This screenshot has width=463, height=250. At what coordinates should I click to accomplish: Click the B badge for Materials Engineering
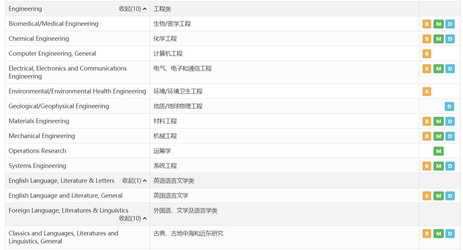point(427,121)
